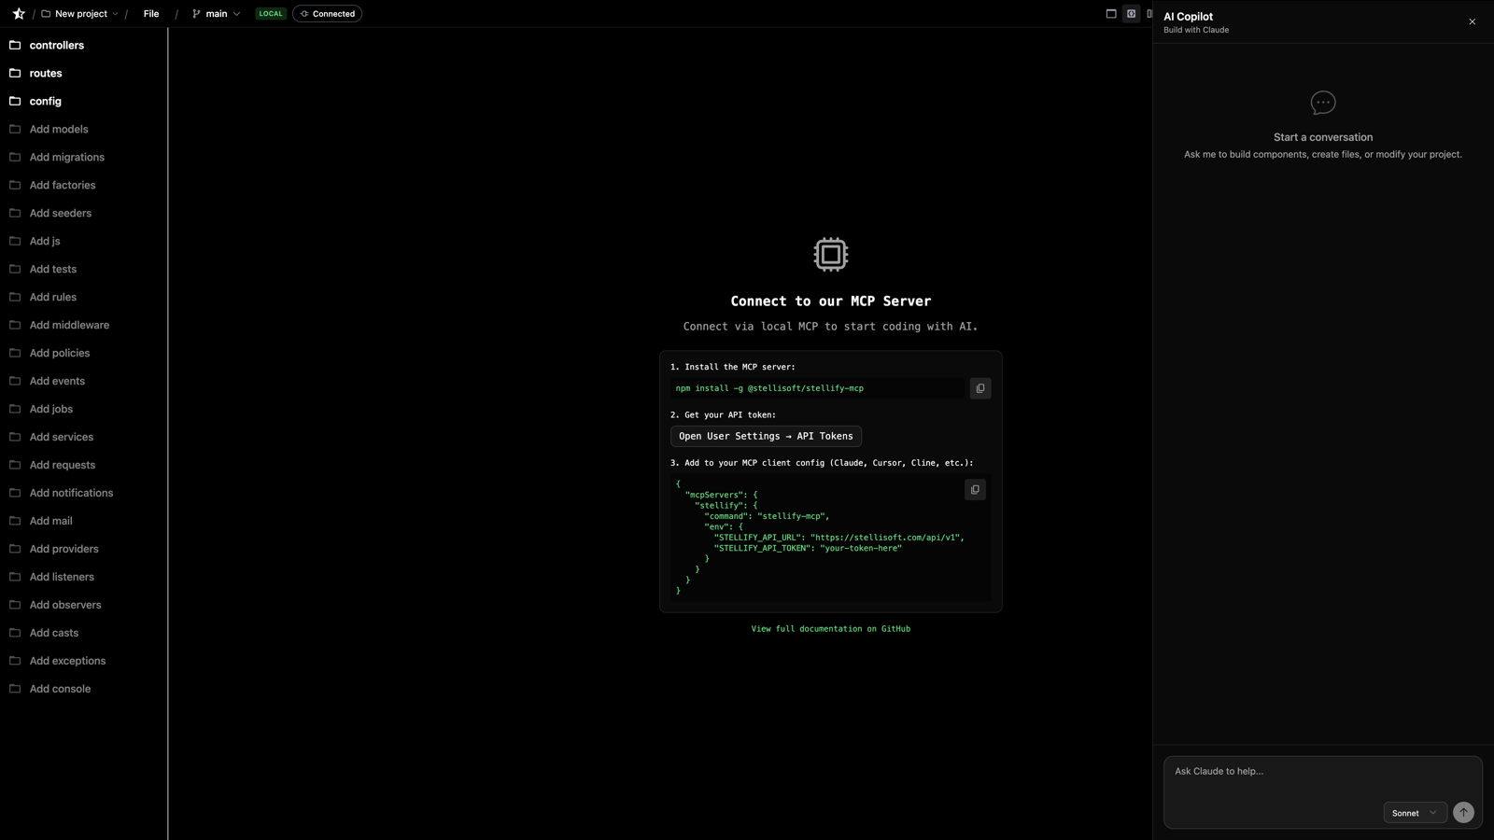Click Open User Settings → API Tokens
The height and width of the screenshot is (840, 1494).
pyautogui.click(x=766, y=435)
